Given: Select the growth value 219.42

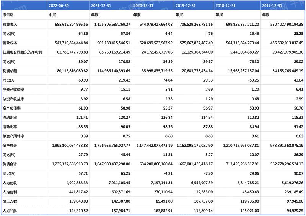Looking at the screenshot, I should pos(124,80).
